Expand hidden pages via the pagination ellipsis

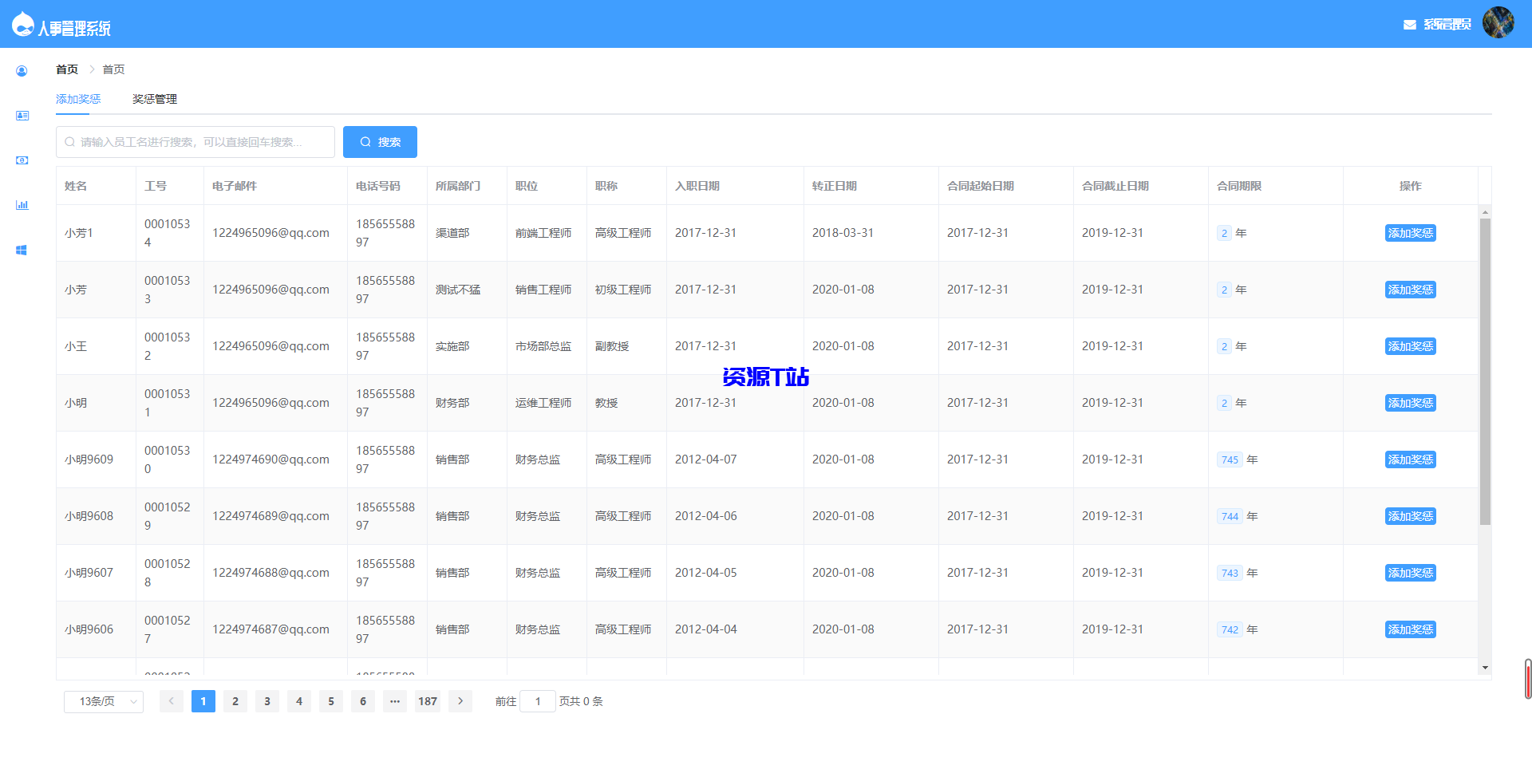pos(395,701)
